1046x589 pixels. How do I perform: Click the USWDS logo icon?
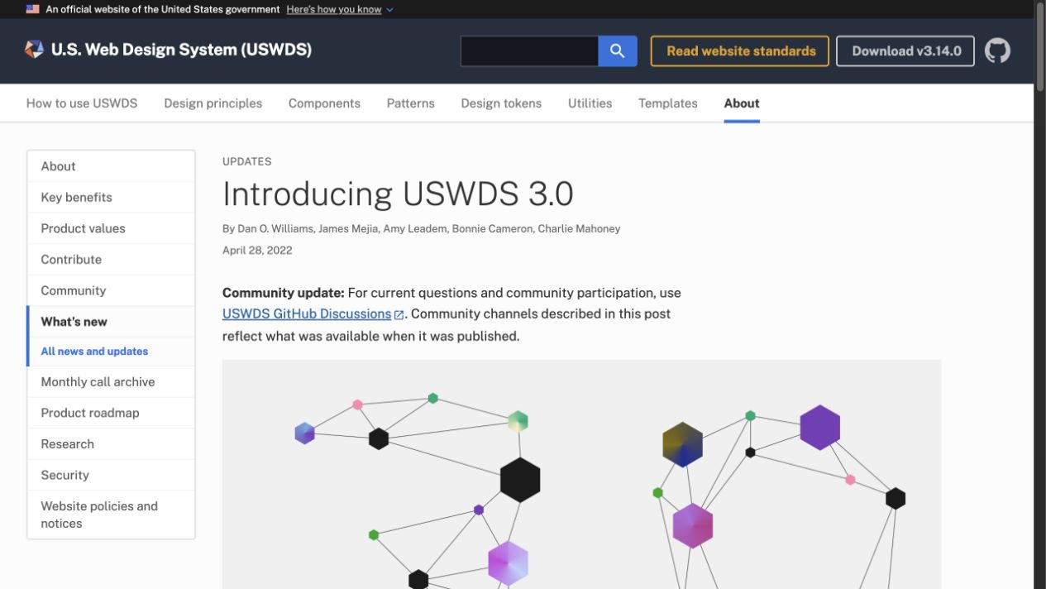[34, 50]
